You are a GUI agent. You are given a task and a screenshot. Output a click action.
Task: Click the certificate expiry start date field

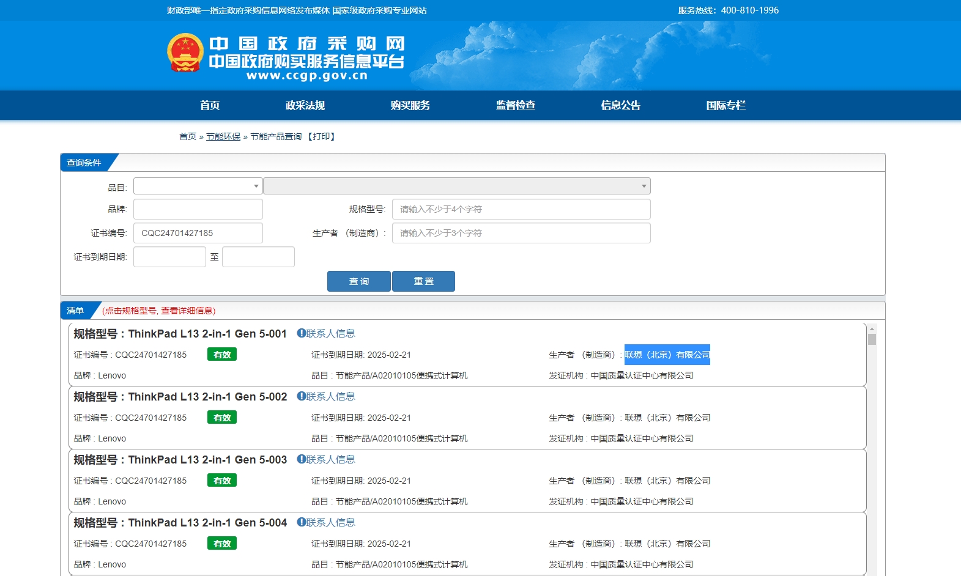pyautogui.click(x=169, y=257)
